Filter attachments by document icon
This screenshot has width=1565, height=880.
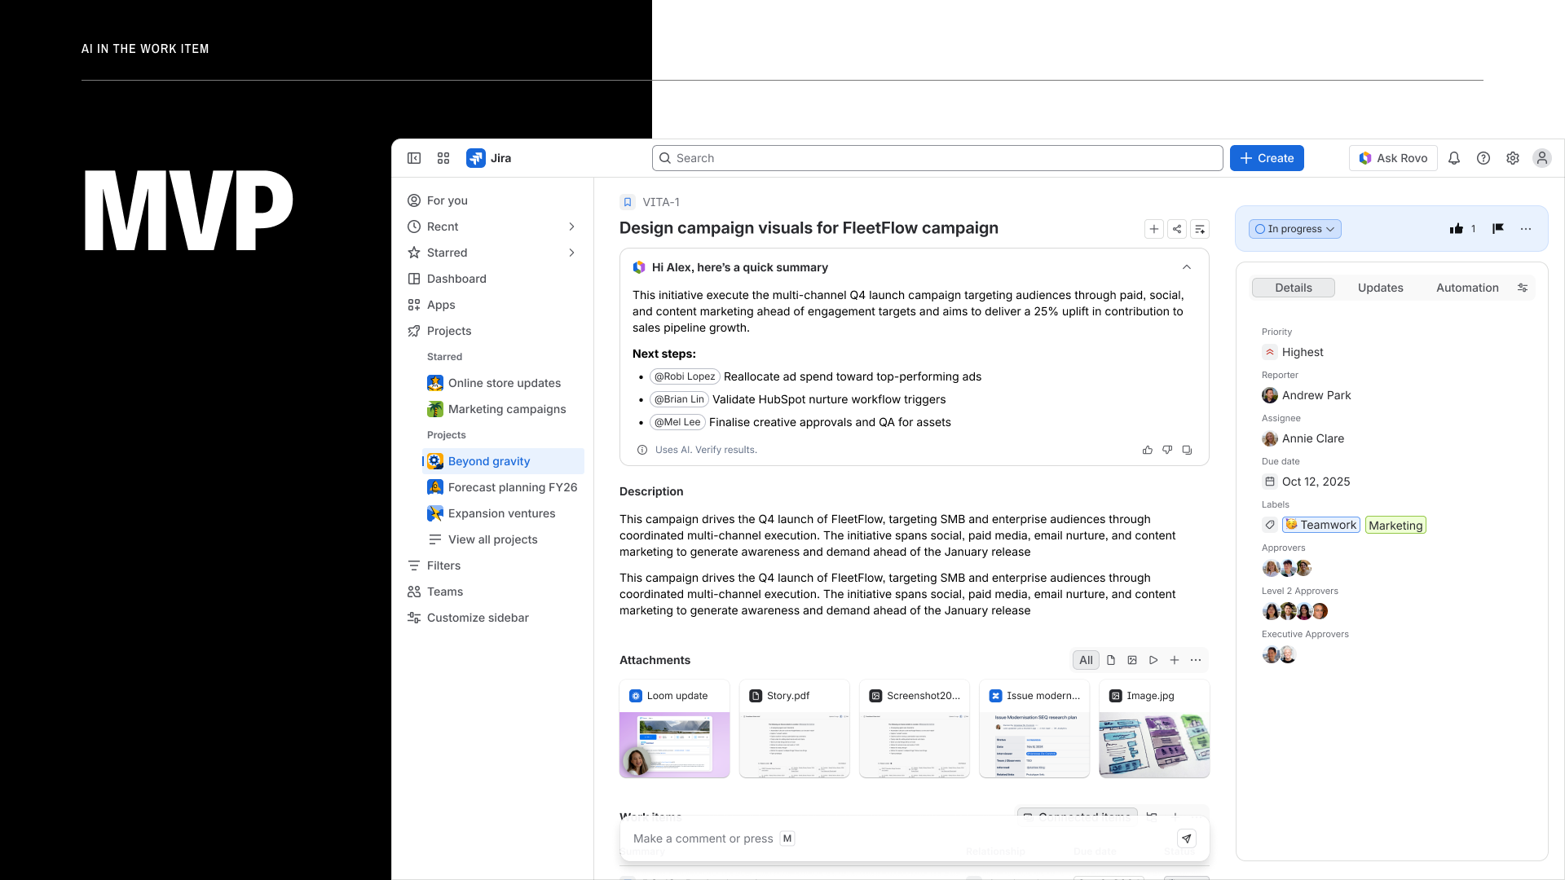tap(1111, 660)
